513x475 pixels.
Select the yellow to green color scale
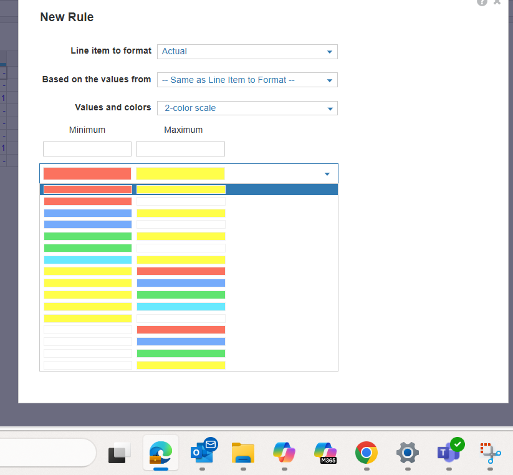tap(189, 295)
